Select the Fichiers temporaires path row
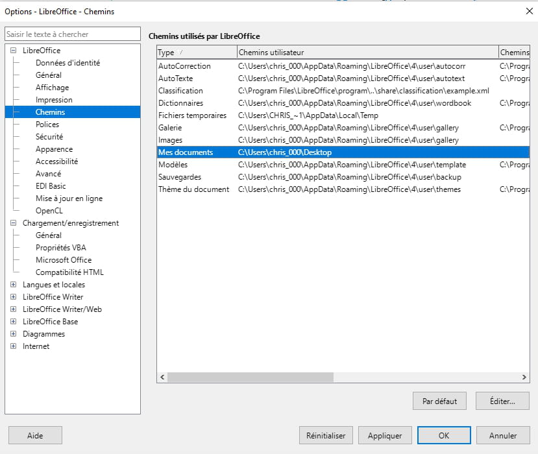The image size is (538, 454). coord(192,115)
